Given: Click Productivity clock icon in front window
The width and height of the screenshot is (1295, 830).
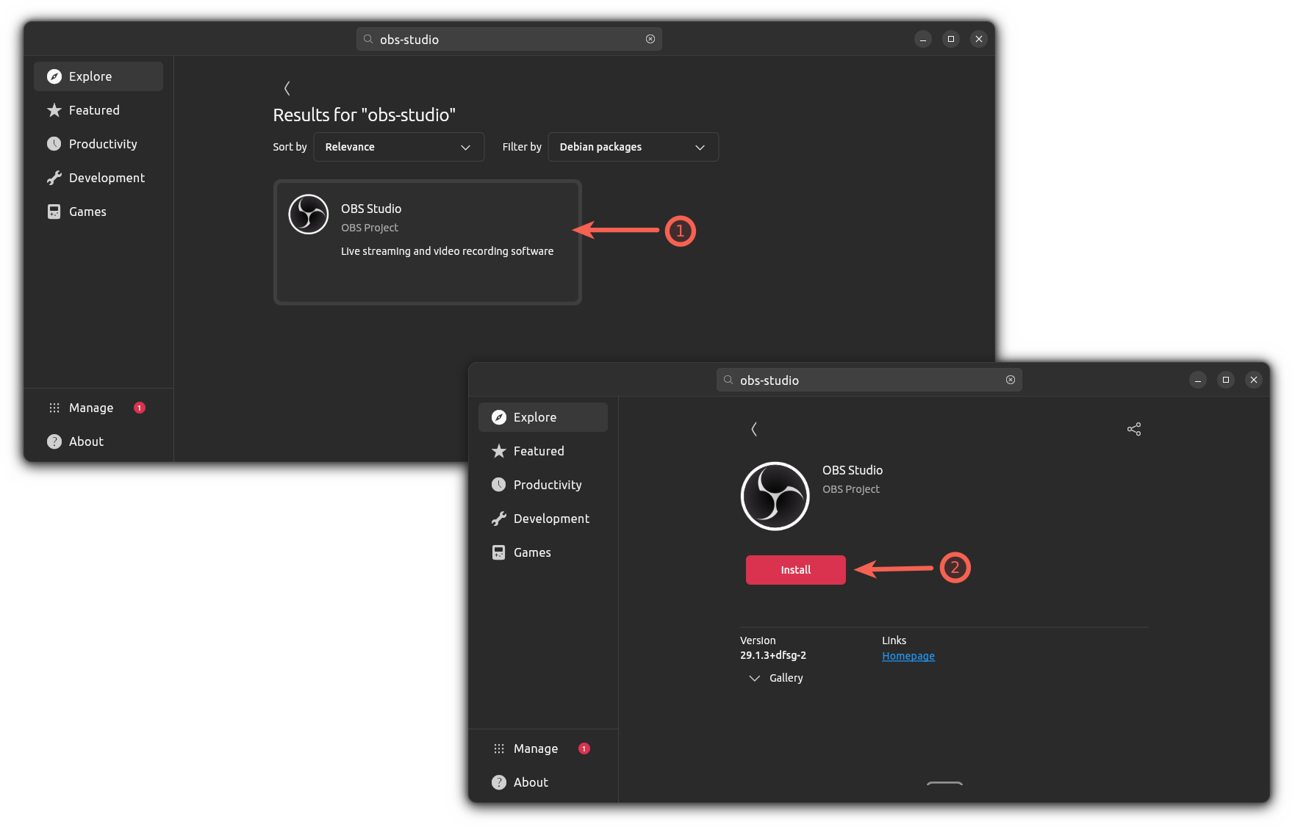Looking at the screenshot, I should pos(499,485).
